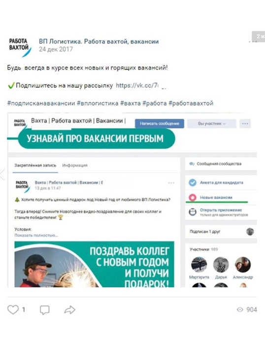The height and width of the screenshot is (351, 265).
Task: Open the three-dots menu beside Вы участник
Action: [x=245, y=123]
